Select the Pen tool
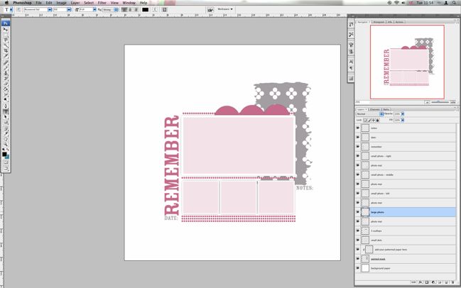This screenshot has width=461, height=288. click(6, 106)
